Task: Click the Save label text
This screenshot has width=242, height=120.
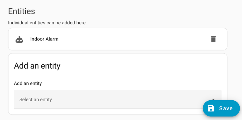Action: (226, 108)
